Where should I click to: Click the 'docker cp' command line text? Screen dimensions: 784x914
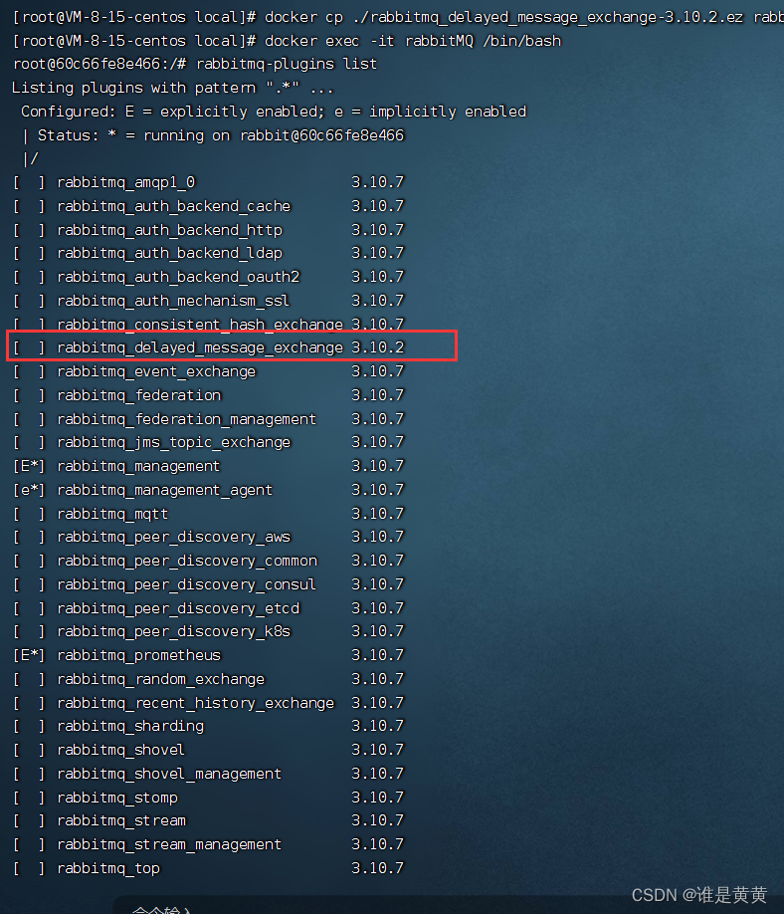click(524, 18)
